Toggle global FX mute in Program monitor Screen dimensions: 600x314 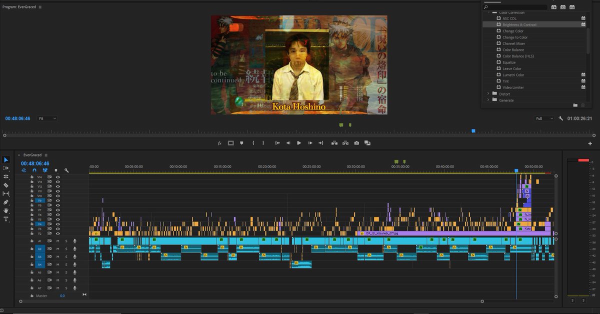[x=219, y=143]
